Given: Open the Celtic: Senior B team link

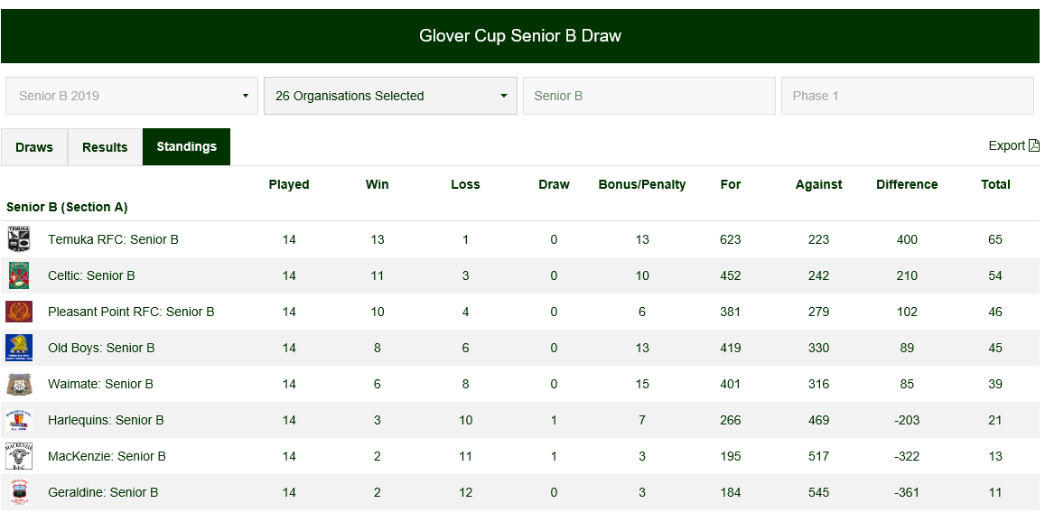Looking at the screenshot, I should tap(91, 275).
